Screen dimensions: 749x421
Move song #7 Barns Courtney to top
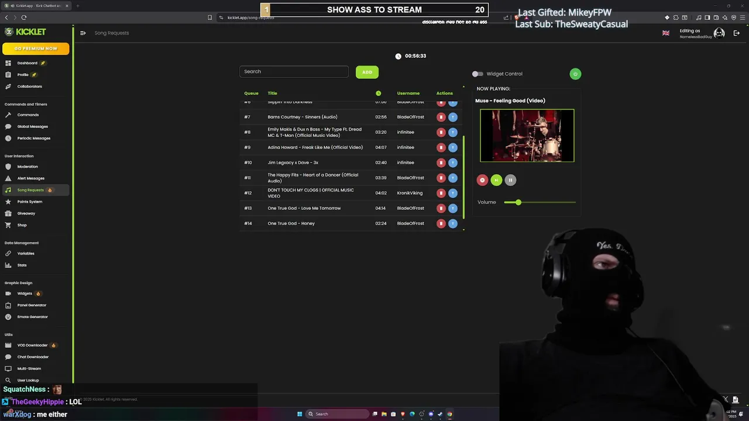pos(453,117)
